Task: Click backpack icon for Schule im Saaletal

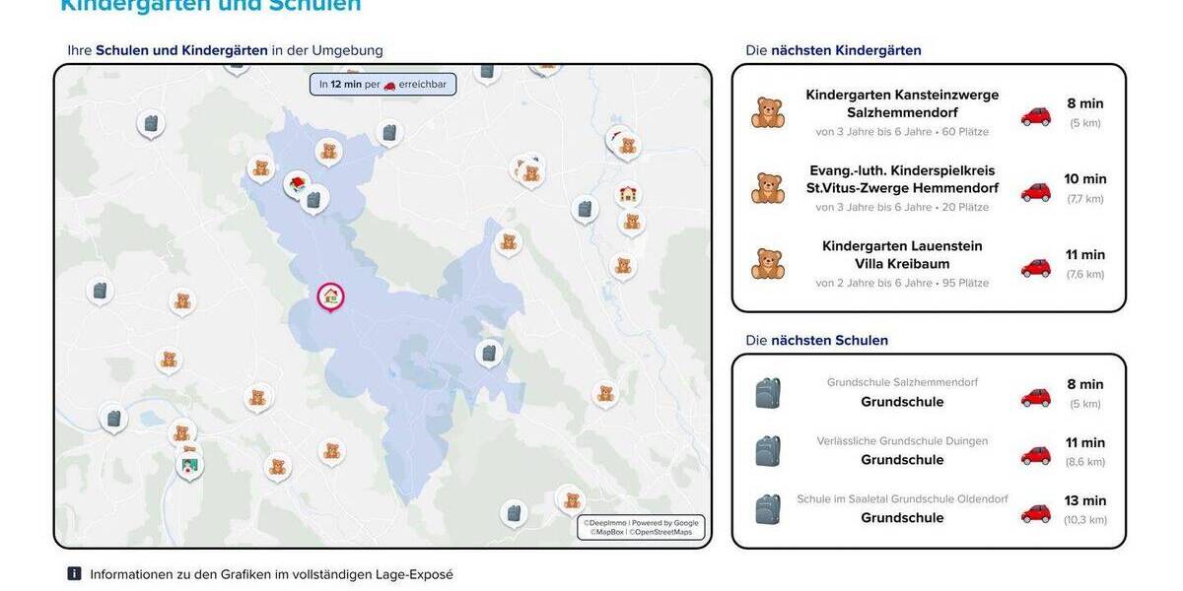Action: click(768, 509)
